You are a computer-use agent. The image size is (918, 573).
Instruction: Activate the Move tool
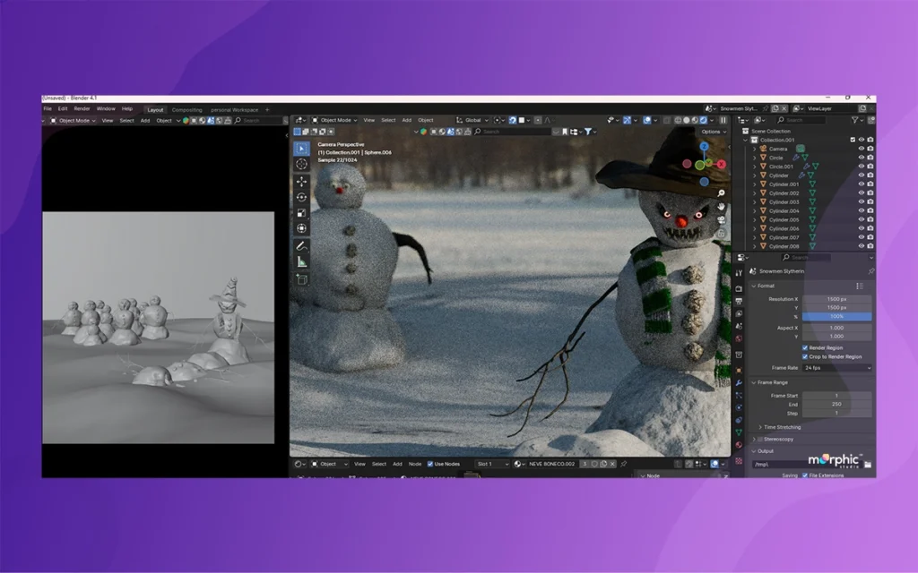click(x=301, y=181)
